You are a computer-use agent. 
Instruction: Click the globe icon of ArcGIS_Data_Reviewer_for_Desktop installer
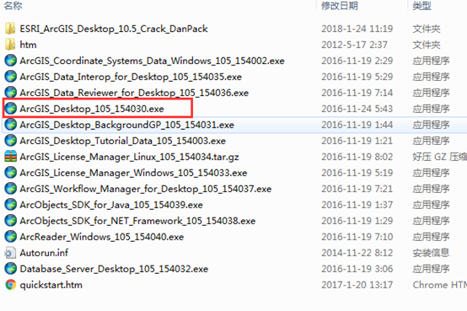click(11, 93)
